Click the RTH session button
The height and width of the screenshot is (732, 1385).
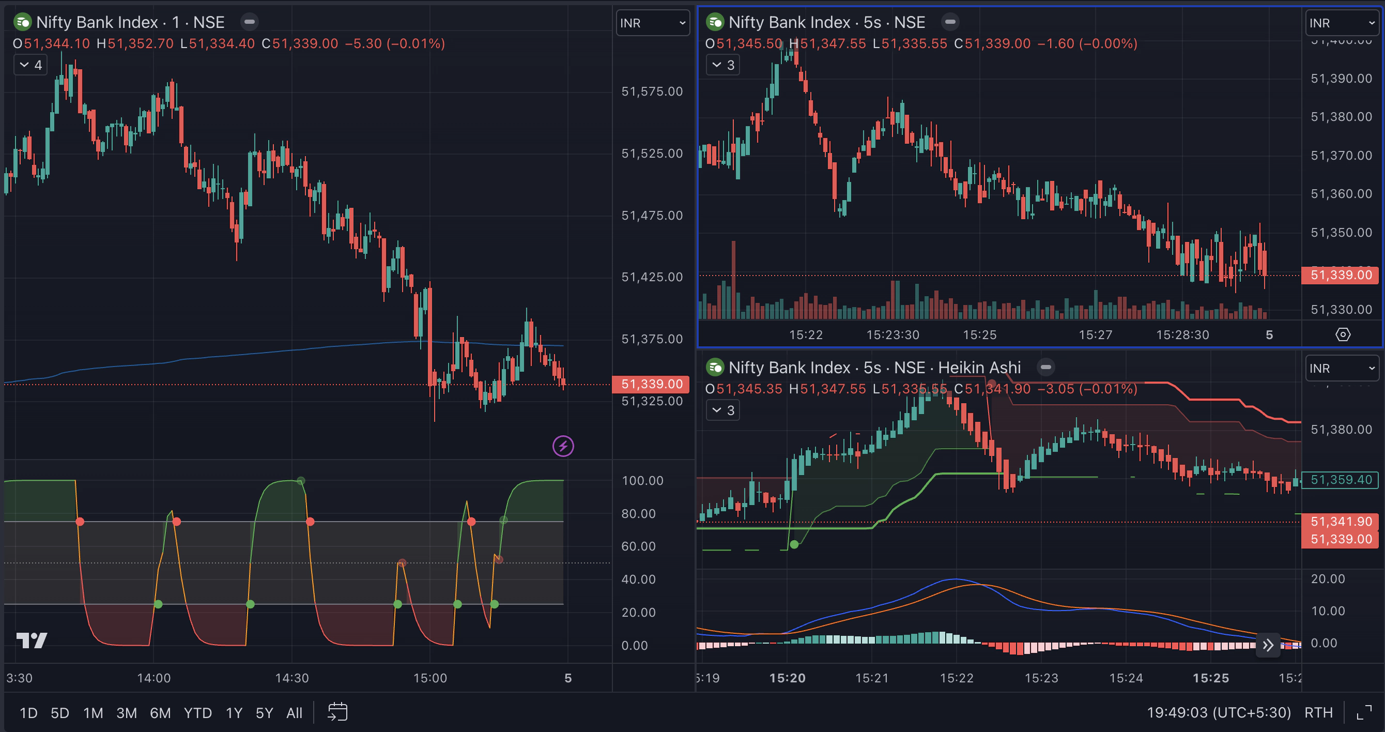[x=1318, y=713]
